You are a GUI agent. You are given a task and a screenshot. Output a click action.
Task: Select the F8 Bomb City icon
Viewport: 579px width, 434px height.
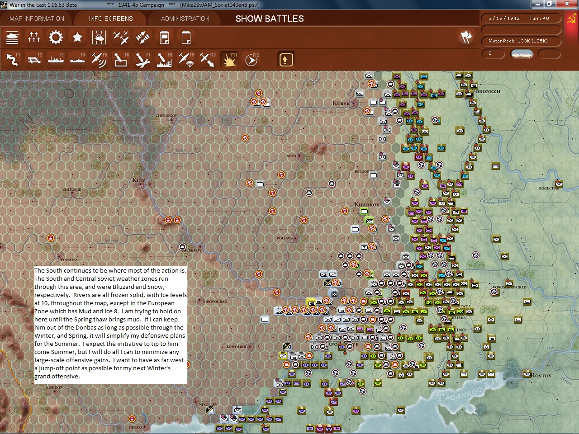coord(164,59)
